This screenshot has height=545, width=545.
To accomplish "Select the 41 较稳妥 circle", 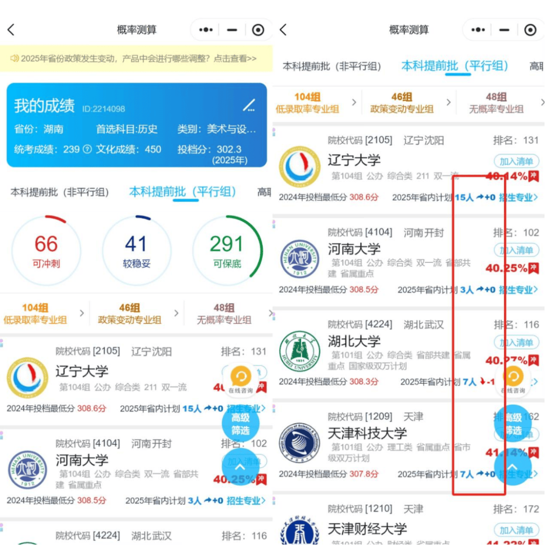I will tap(137, 251).
